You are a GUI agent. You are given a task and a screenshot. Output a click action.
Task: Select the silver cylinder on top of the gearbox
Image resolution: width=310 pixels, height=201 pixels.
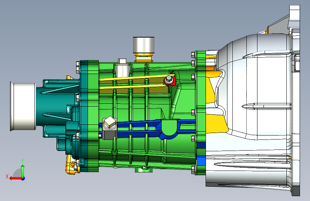coord(144,45)
